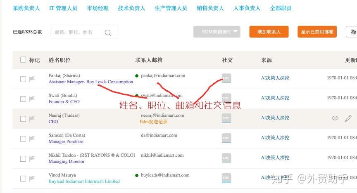Click the 来源 column header

267,60
